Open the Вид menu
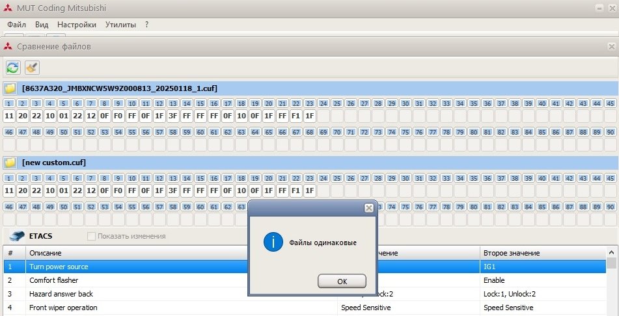619x316 pixels. pos(42,25)
